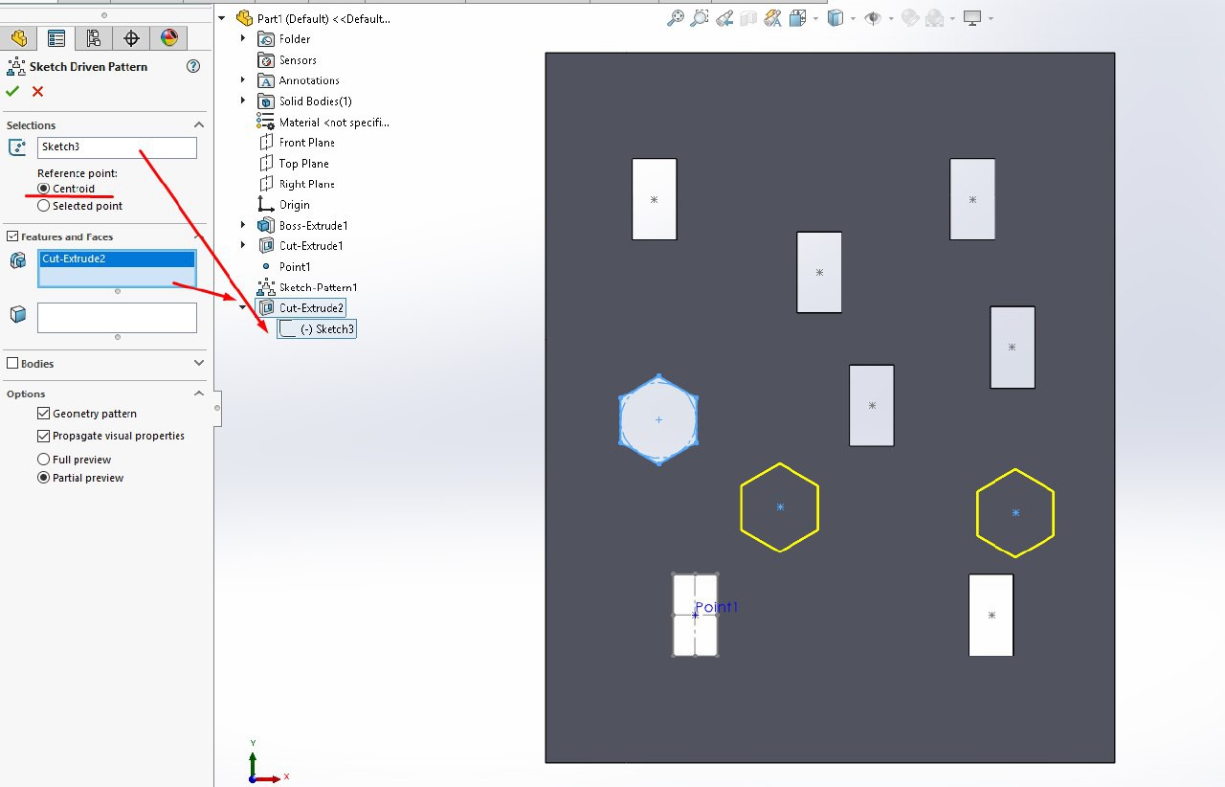
Task: Click the features to pattern icon
Action: pyautogui.click(x=17, y=260)
